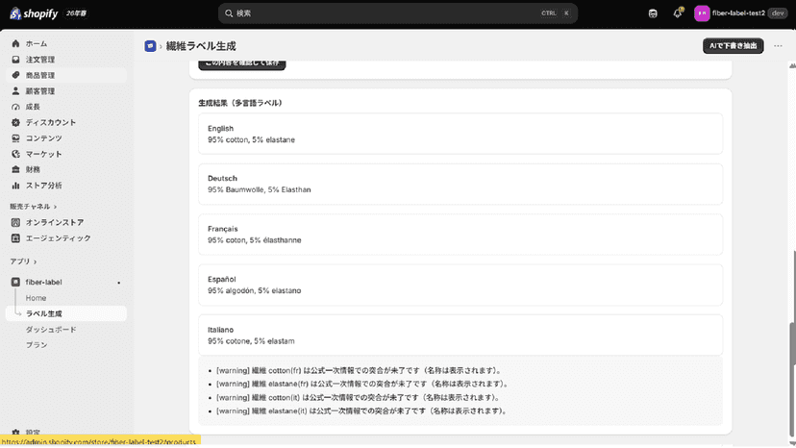Open 商品管理 in sidebar
796x448 pixels.
tap(66, 75)
